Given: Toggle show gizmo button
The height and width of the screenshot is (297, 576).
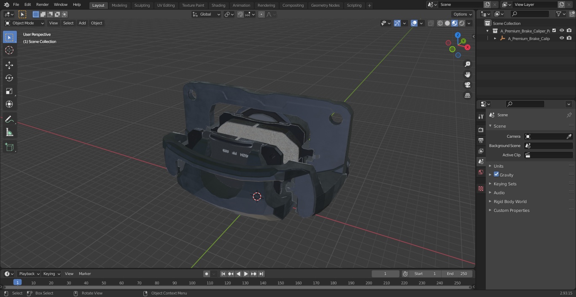Looking at the screenshot, I should [x=397, y=23].
